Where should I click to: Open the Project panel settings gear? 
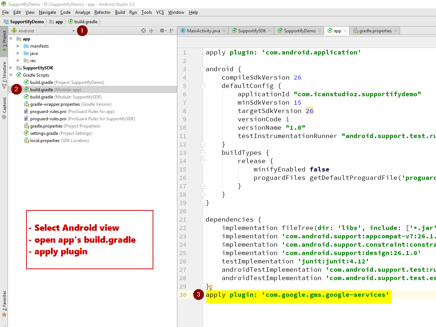[x=163, y=31]
